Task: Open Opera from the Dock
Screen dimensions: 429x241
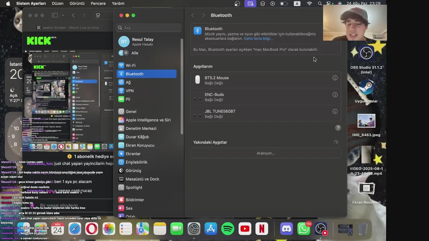Action: pyautogui.click(x=91, y=229)
